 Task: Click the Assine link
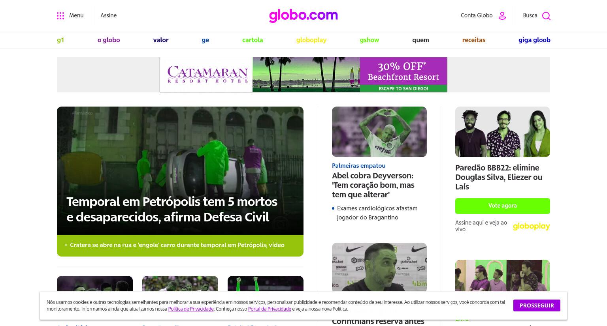tap(108, 15)
